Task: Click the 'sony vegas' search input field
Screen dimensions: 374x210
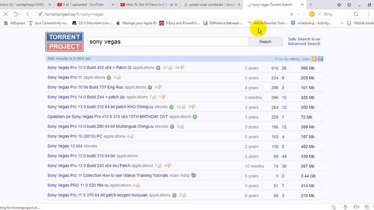Action: 168,41
